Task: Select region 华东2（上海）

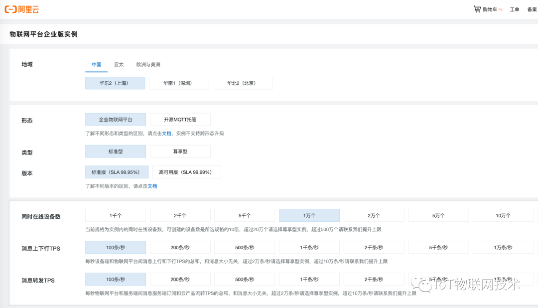Action: pos(115,83)
